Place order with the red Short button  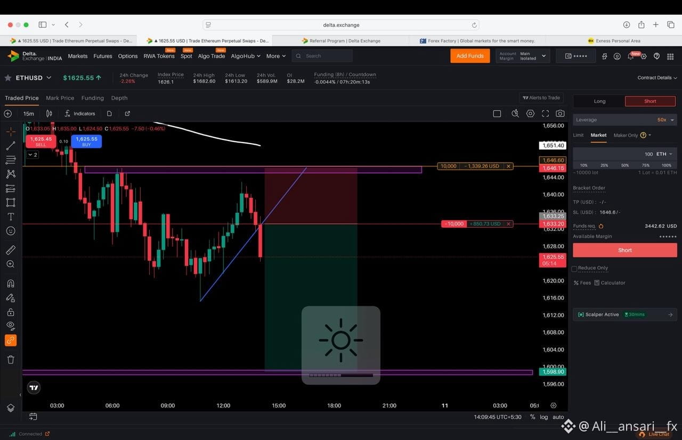625,250
